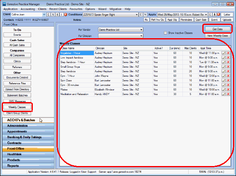The image size is (236, 176).
Task: Open the Appts dropdown
Action: [x=206, y=15]
